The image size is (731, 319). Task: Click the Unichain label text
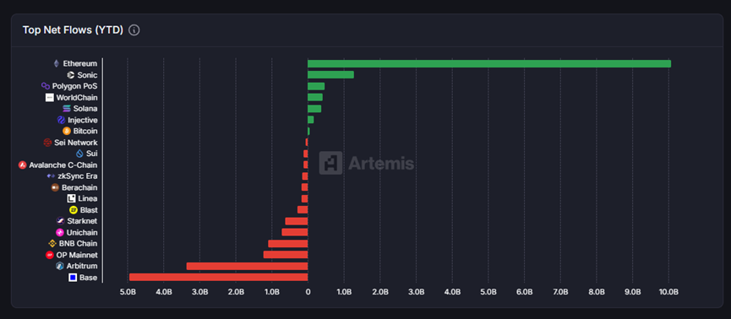coord(82,232)
